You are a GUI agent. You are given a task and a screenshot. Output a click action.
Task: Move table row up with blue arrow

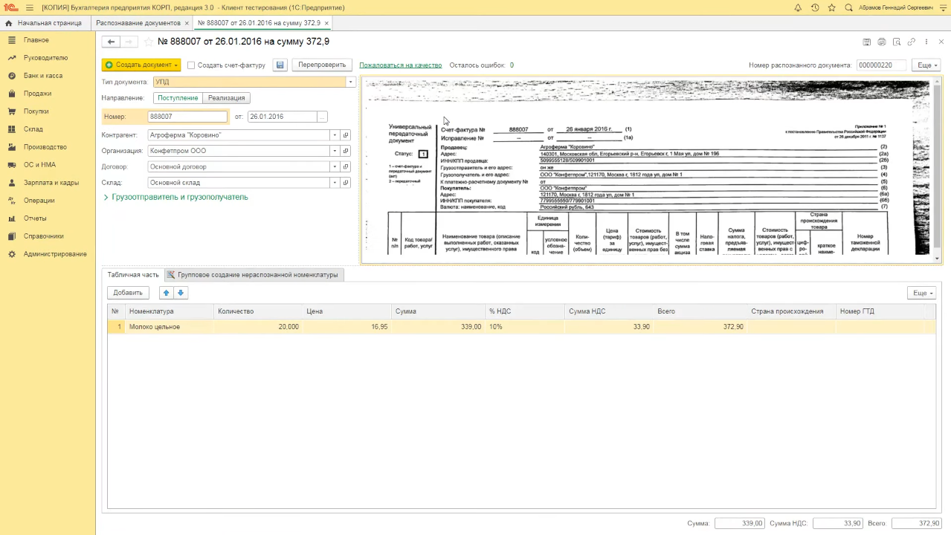[166, 293]
